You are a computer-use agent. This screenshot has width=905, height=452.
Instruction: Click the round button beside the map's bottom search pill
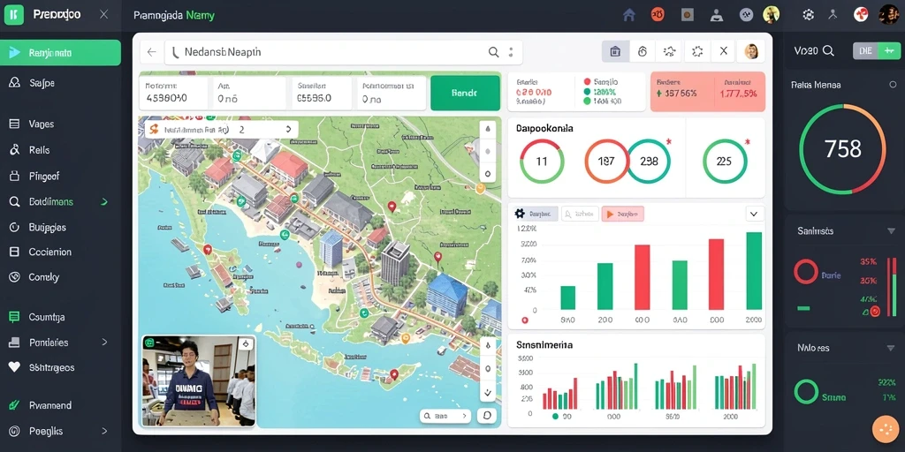488,416
